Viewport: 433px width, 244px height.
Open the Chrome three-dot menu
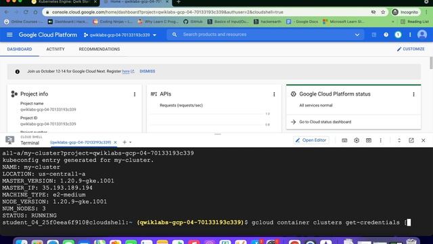(426, 12)
